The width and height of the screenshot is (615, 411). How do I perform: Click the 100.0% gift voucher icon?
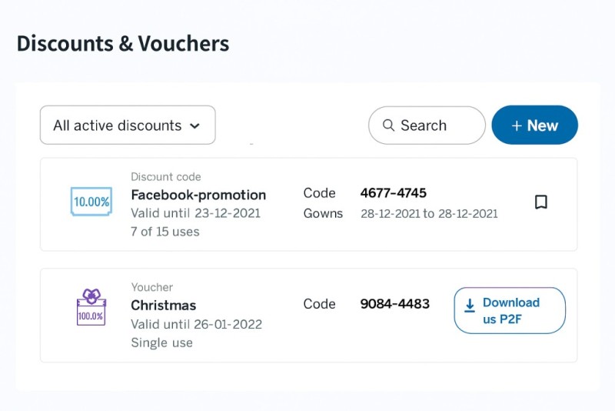point(91,308)
